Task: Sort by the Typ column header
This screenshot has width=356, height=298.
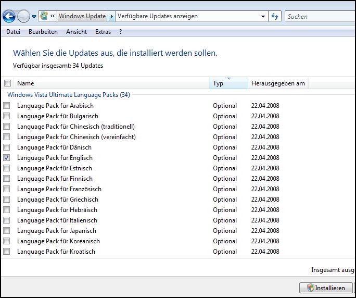Action: click(229, 83)
